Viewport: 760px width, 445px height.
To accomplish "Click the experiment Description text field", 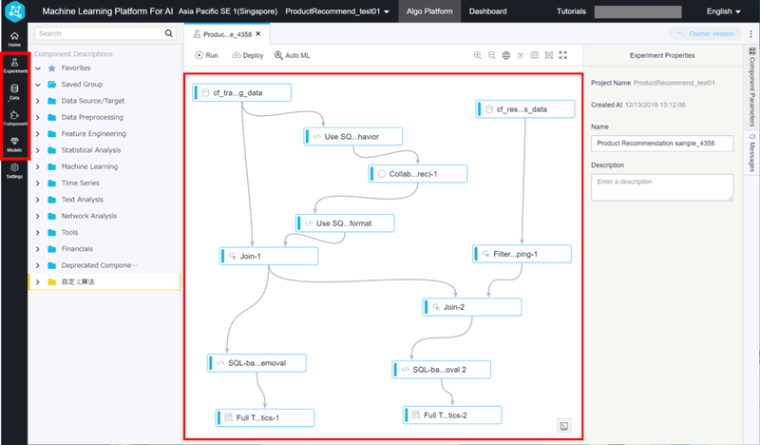I will [661, 186].
